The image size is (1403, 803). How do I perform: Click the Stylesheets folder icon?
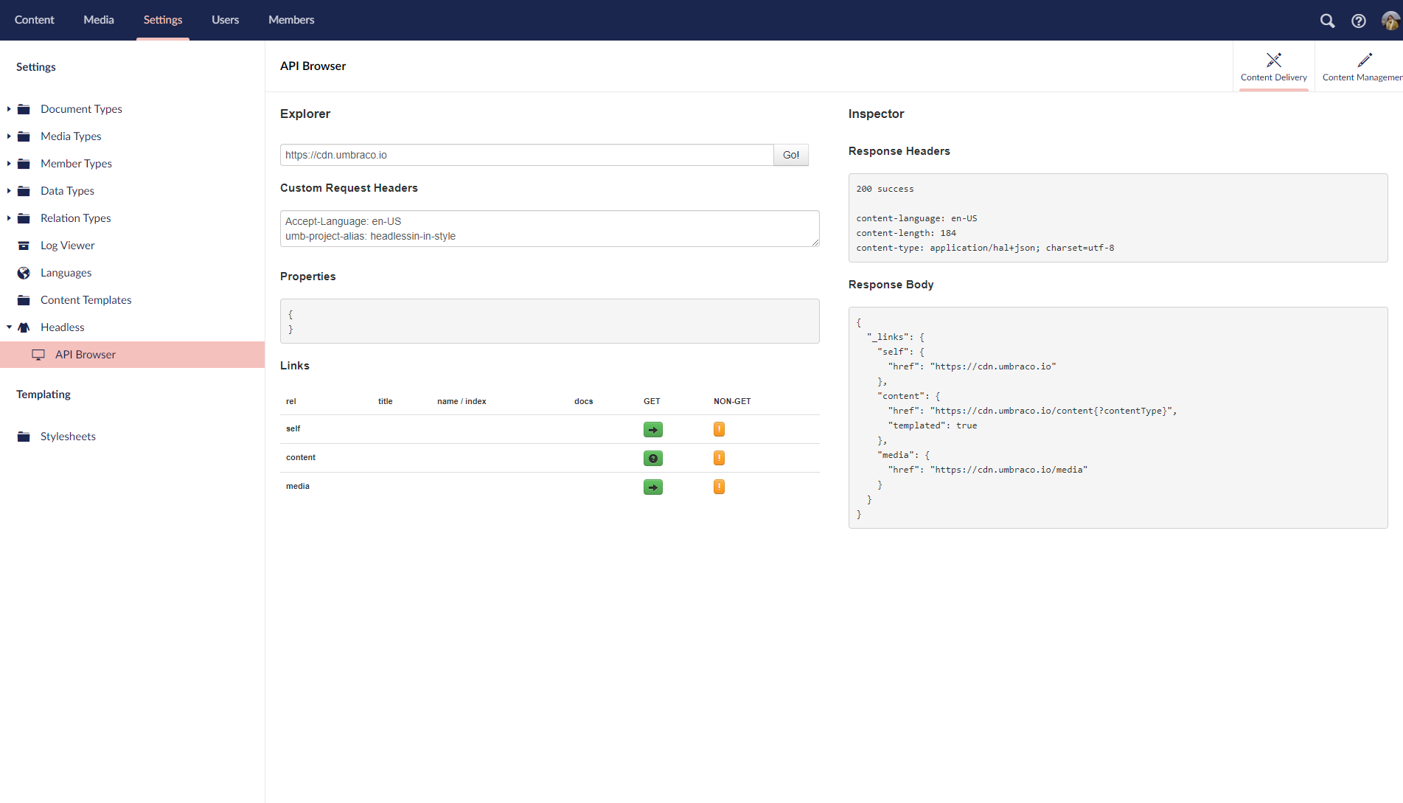(x=24, y=437)
